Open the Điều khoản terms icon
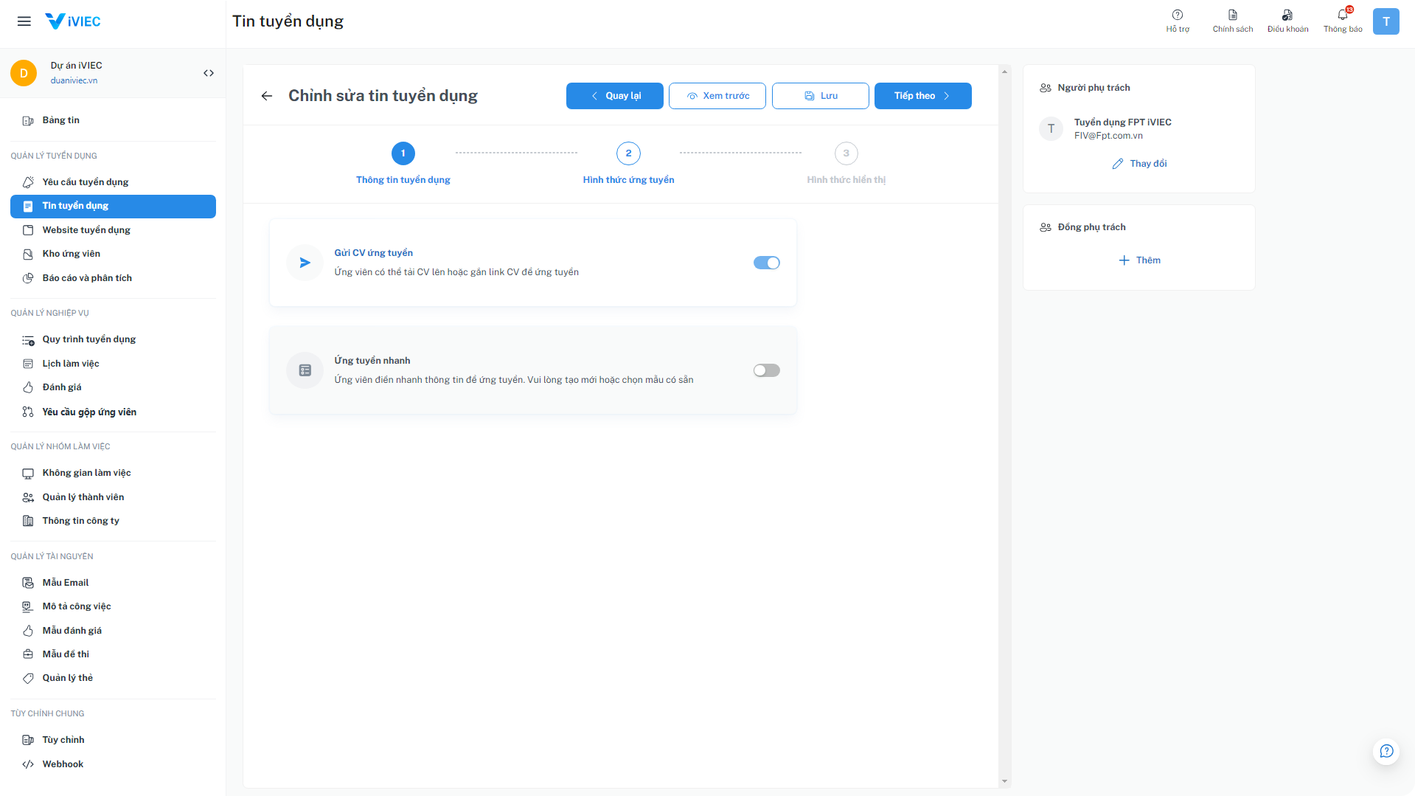Image resolution: width=1415 pixels, height=796 pixels. click(x=1287, y=15)
